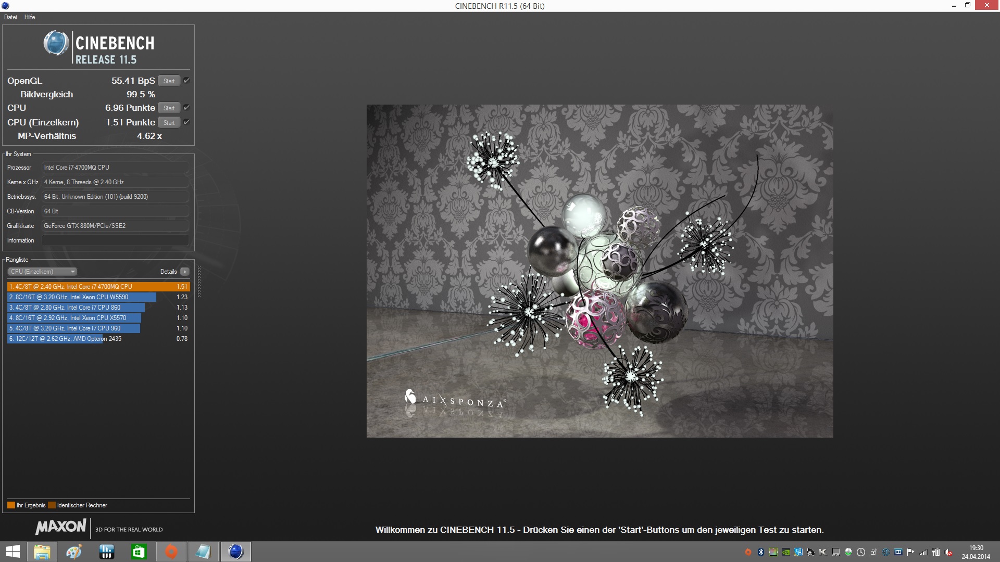Open the Datei menu
The width and height of the screenshot is (1000, 562).
click(10, 17)
